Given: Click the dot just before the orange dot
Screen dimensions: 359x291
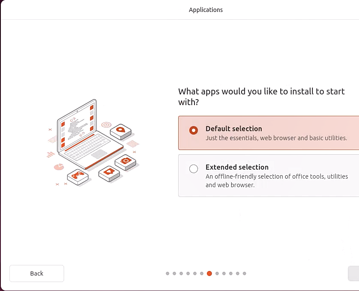Looking at the screenshot, I should tap(202, 273).
